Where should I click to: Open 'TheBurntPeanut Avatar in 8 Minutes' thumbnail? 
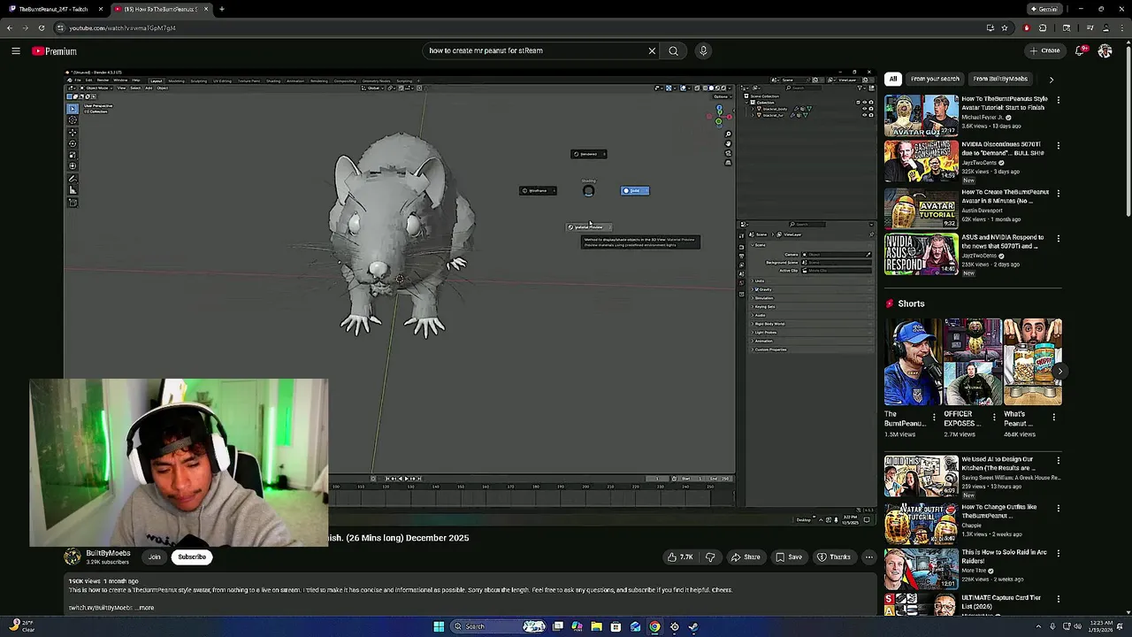click(x=922, y=209)
